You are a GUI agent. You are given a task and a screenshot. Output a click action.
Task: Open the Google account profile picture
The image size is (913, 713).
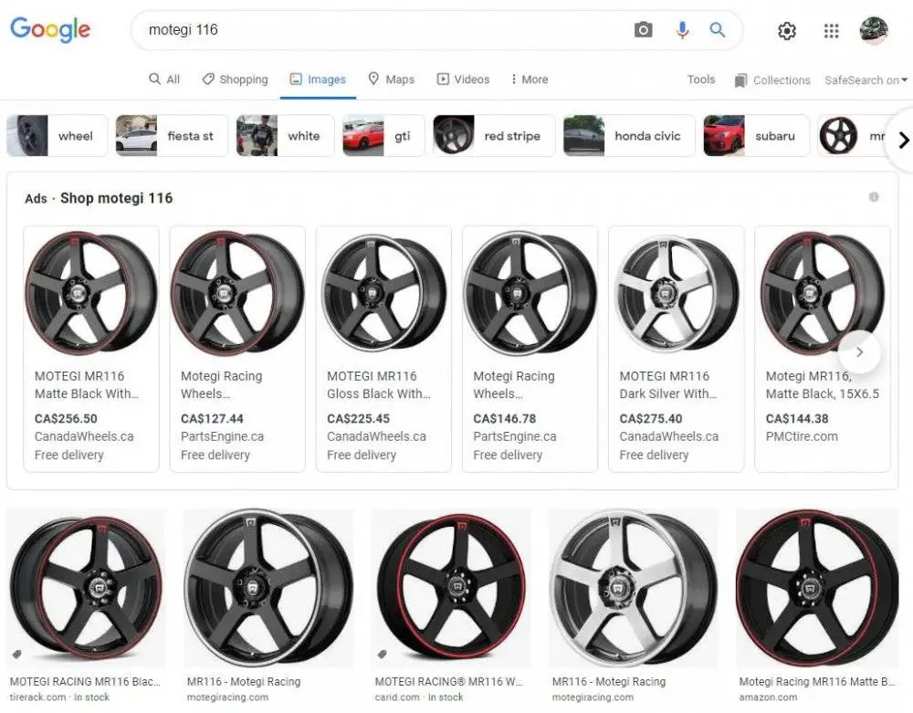tap(874, 30)
